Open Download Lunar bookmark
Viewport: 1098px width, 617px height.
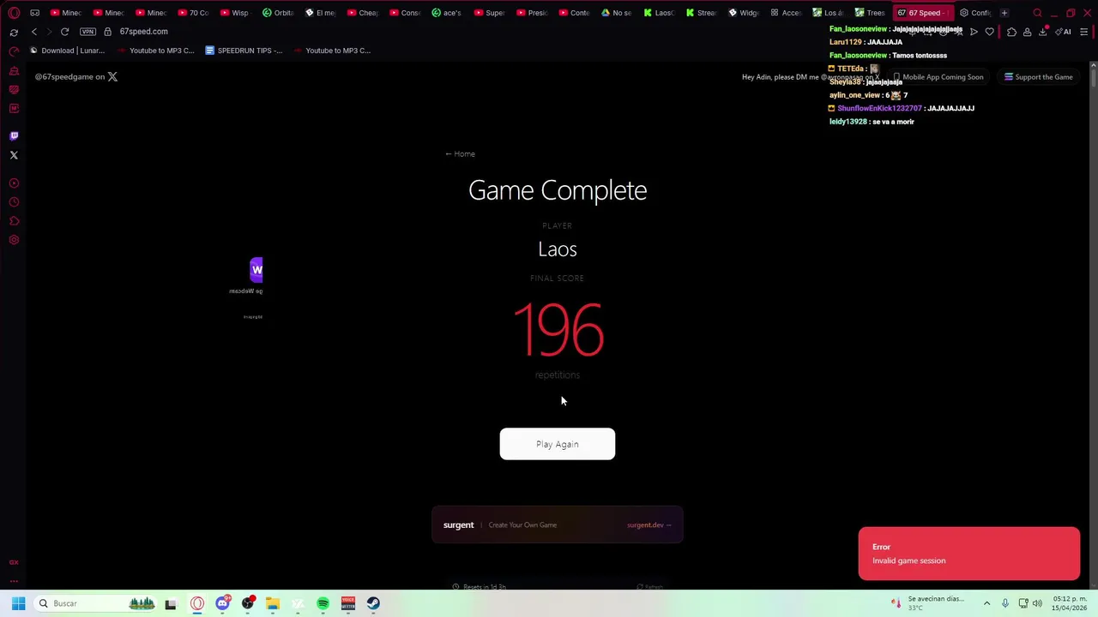67,51
